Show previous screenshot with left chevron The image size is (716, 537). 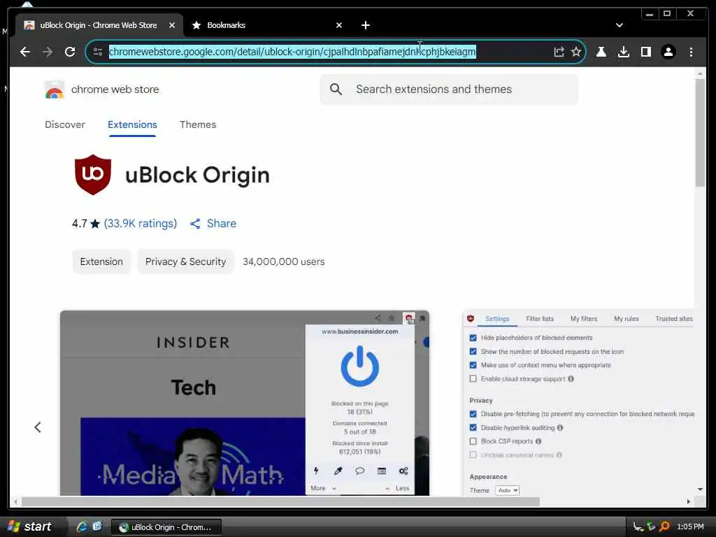38,427
